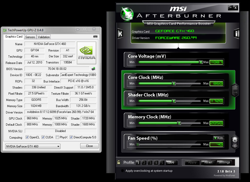Open the Kombustor K button in Afterburner
This screenshot has width=250, height=182.
120,34
